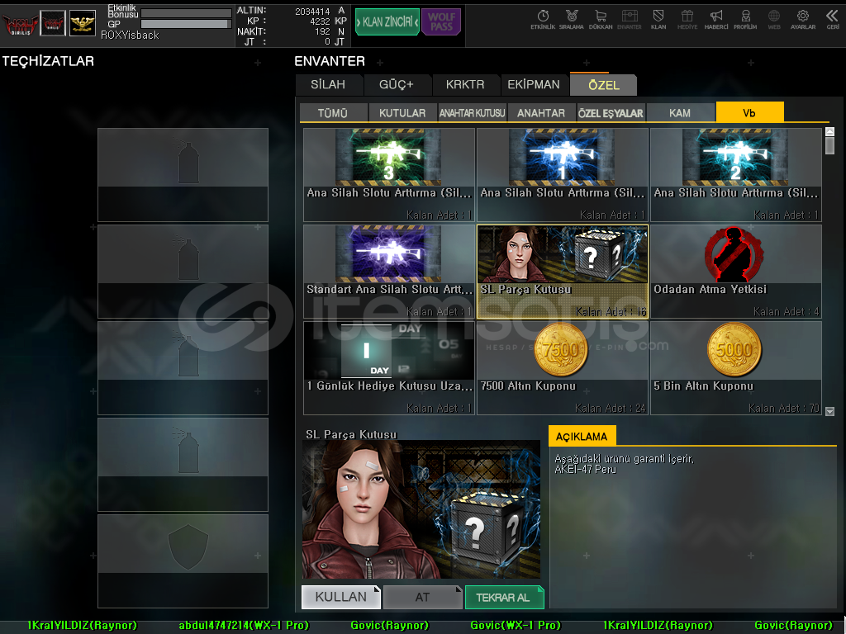Screen dimensions: 846x634
Task: Click the shield equipment slot
Action: 183,561
